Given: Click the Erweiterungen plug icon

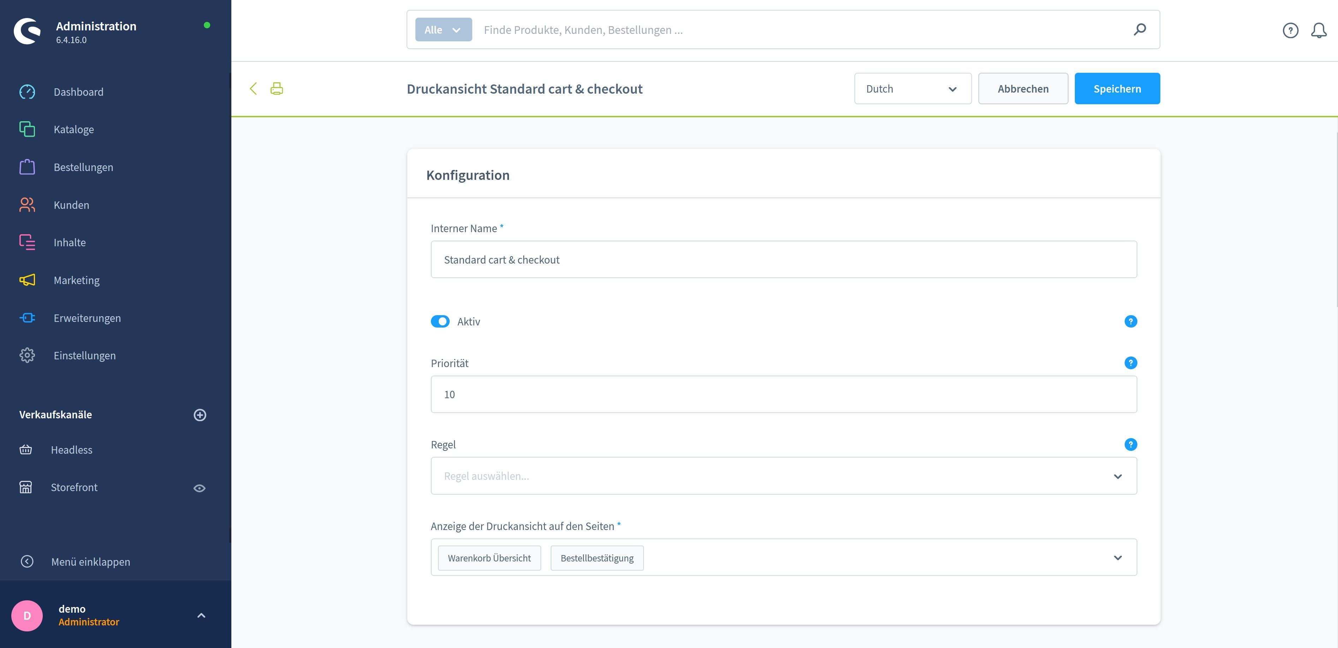Looking at the screenshot, I should point(27,318).
